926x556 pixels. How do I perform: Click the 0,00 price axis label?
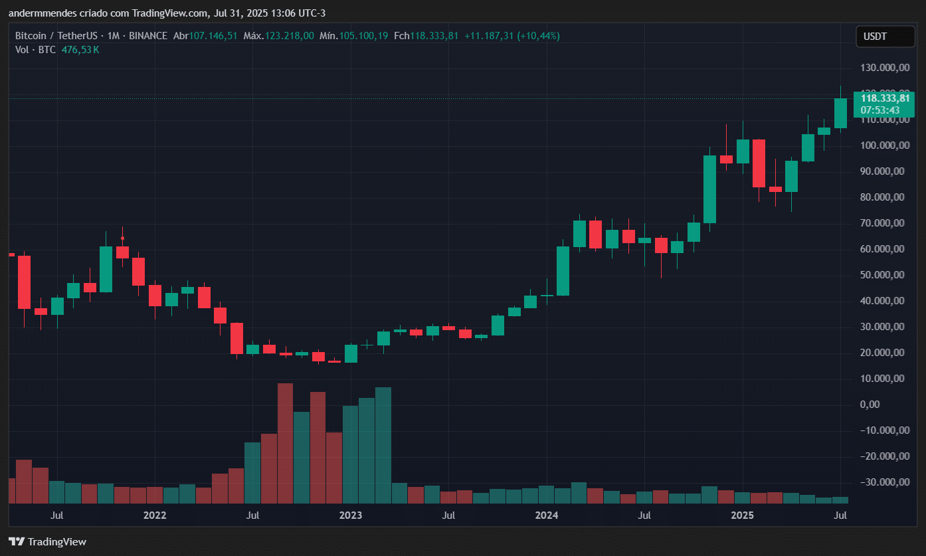870,405
